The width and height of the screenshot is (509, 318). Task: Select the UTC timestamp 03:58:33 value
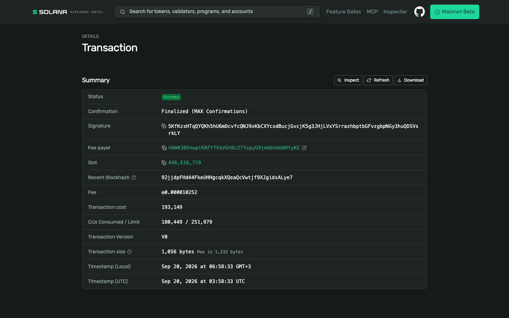pos(203,281)
